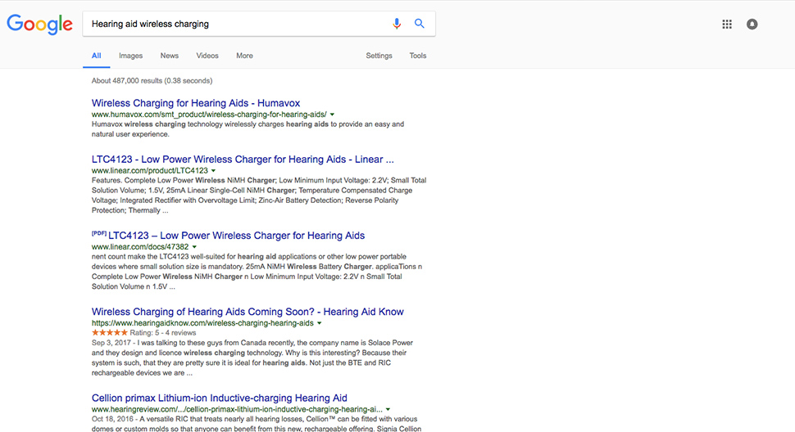Expand the arrow next to the humavox.com URL
The image size is (795, 432).
click(x=332, y=115)
